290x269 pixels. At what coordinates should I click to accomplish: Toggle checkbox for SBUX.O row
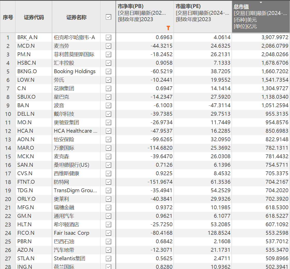(x=109, y=97)
